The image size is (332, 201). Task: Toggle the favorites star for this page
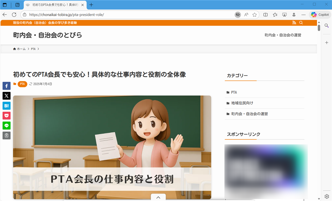(255, 15)
